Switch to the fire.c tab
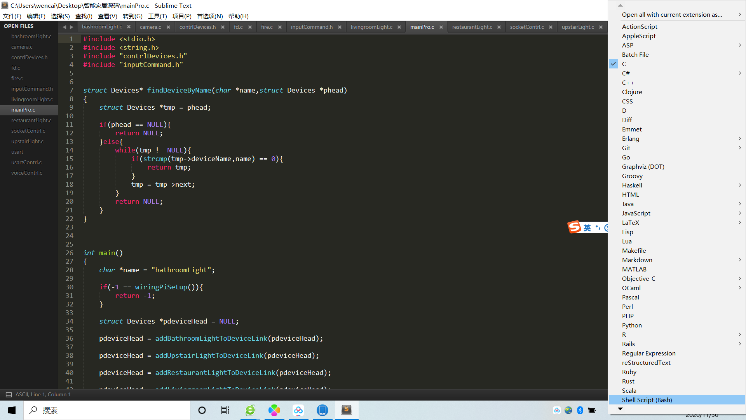 click(x=267, y=27)
